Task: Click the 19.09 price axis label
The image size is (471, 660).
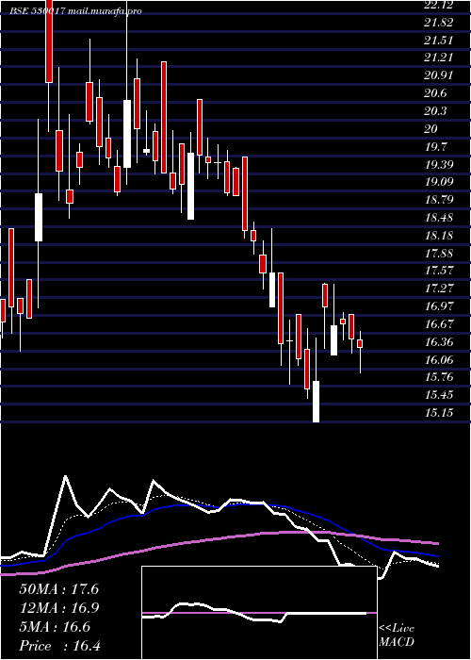Action: (x=439, y=182)
